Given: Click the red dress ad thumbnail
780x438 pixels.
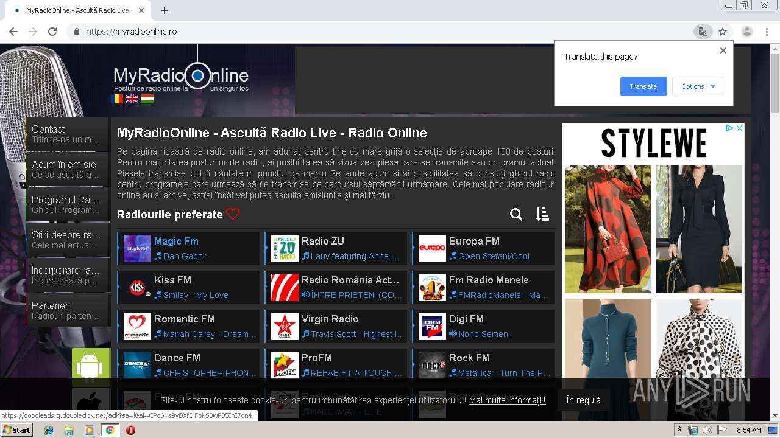Looking at the screenshot, I should tap(608, 229).
